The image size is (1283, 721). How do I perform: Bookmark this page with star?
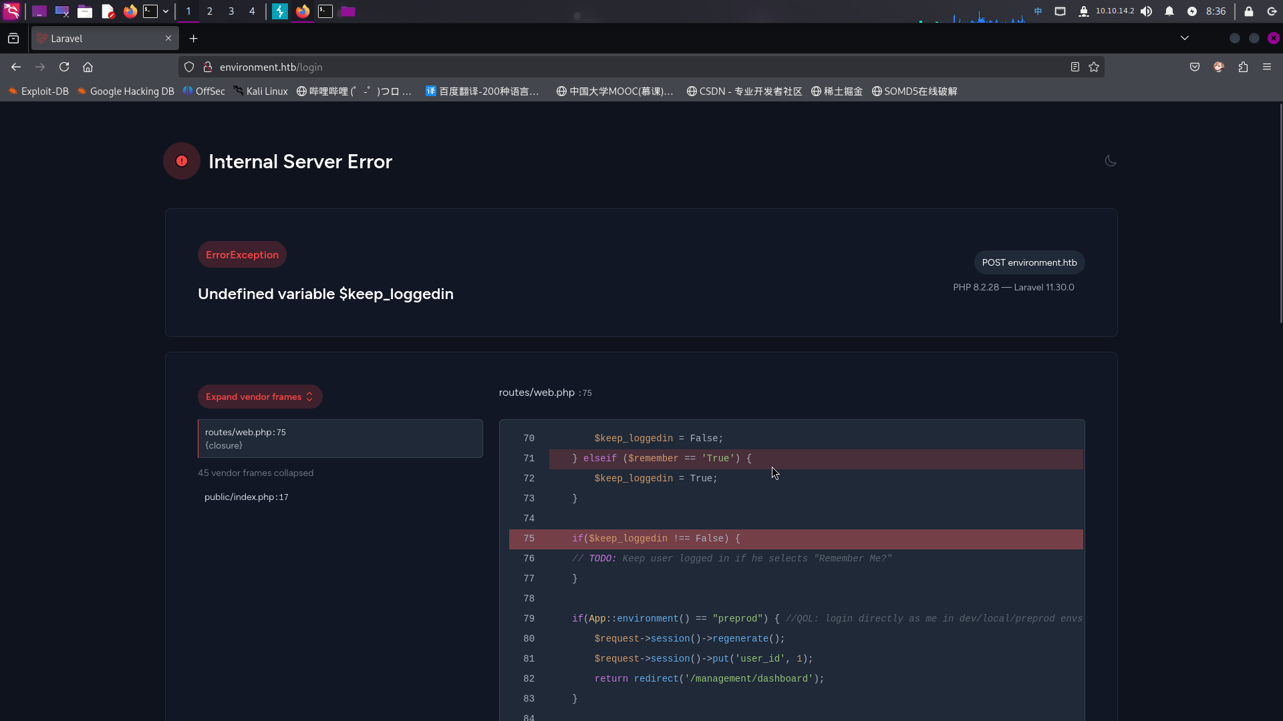[x=1094, y=67]
